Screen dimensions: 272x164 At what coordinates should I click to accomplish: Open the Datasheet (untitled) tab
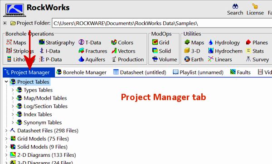click(140, 72)
